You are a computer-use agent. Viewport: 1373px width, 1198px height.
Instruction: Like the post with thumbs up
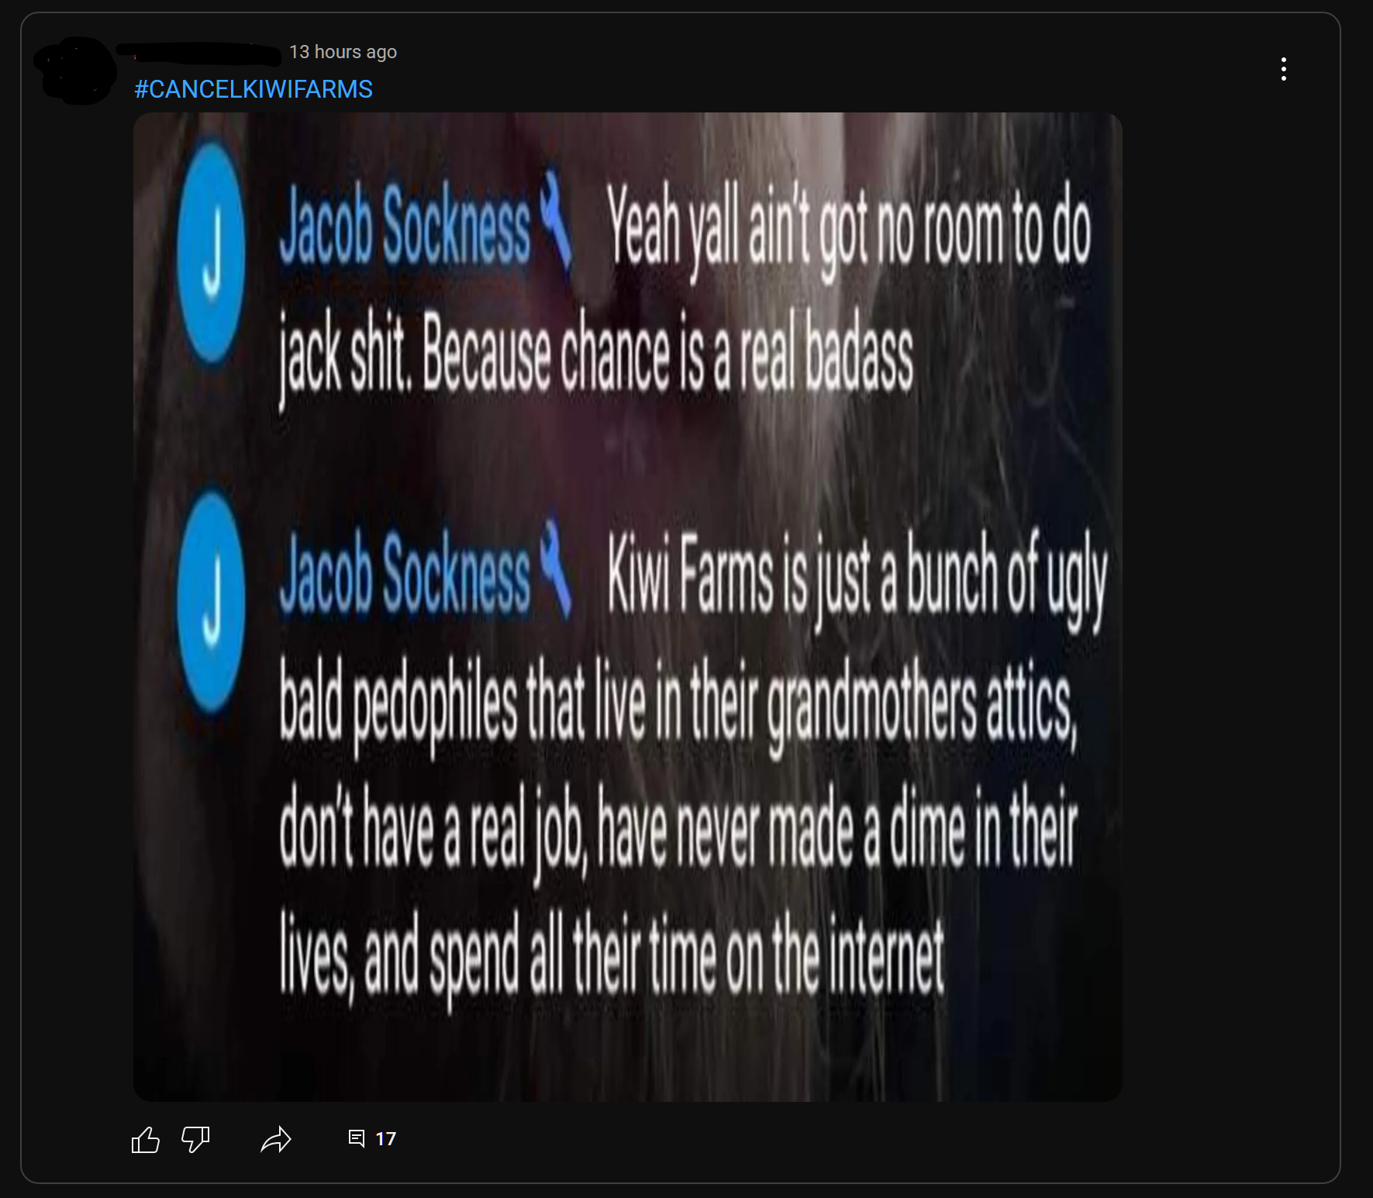tap(145, 1139)
